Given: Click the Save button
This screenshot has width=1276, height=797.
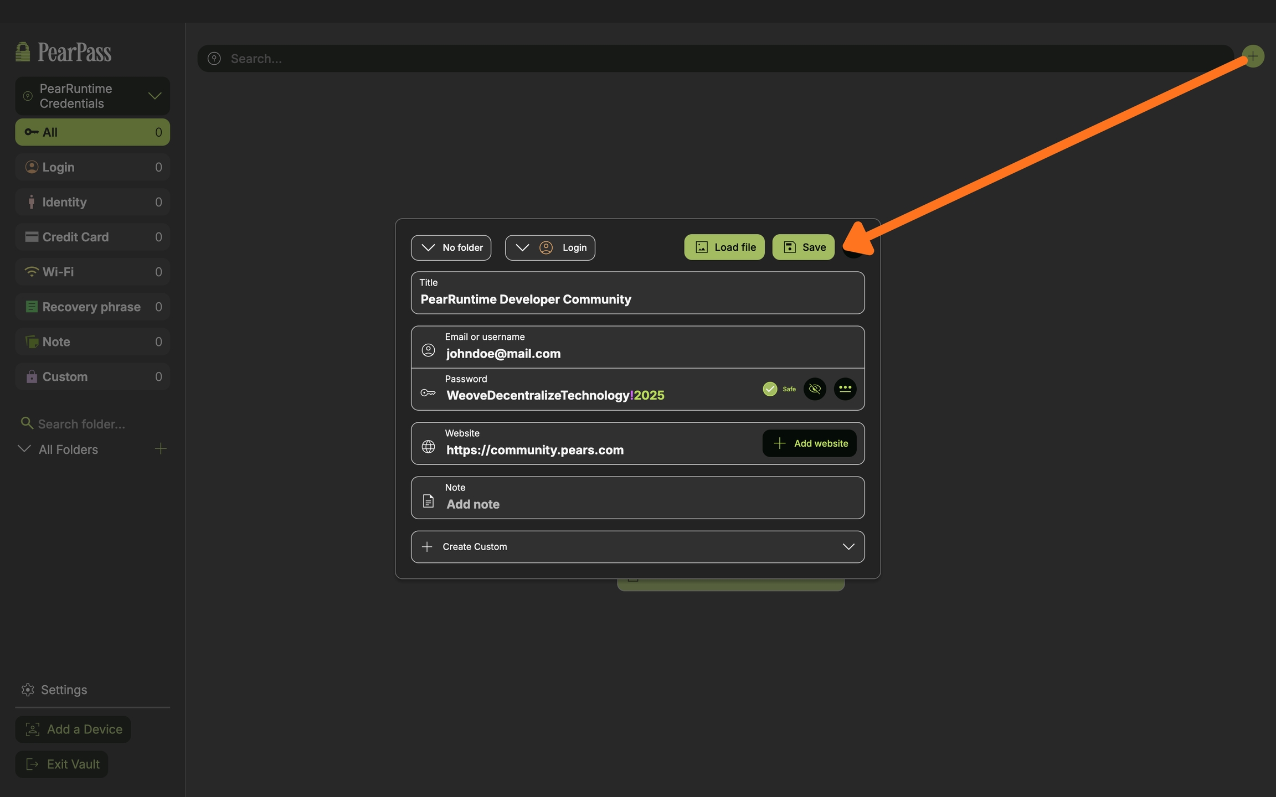Looking at the screenshot, I should [x=804, y=247].
